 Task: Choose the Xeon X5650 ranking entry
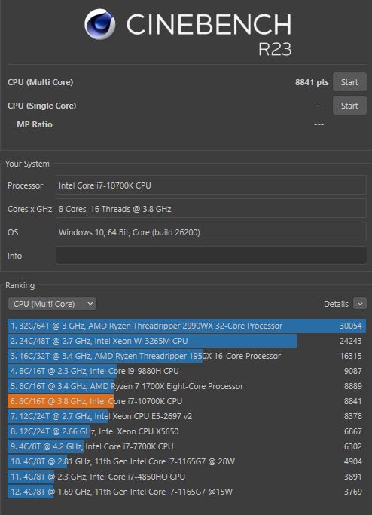tap(187, 431)
